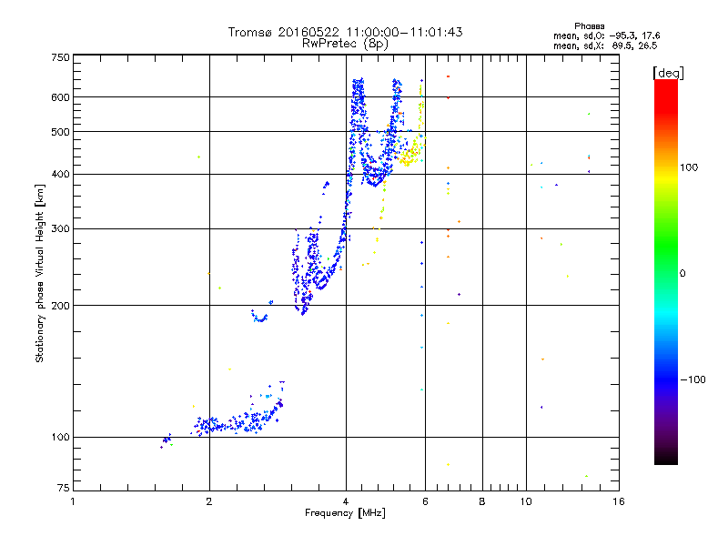Click the "2" frequency axis tick label
The height and width of the screenshot is (546, 728).
(209, 501)
